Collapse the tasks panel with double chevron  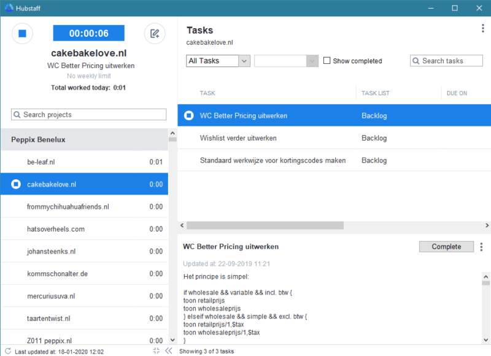pyautogui.click(x=169, y=350)
